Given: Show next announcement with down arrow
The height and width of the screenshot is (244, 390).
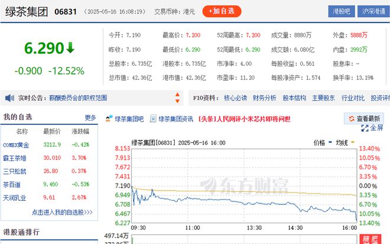Looking at the screenshot, I should [x=177, y=101].
